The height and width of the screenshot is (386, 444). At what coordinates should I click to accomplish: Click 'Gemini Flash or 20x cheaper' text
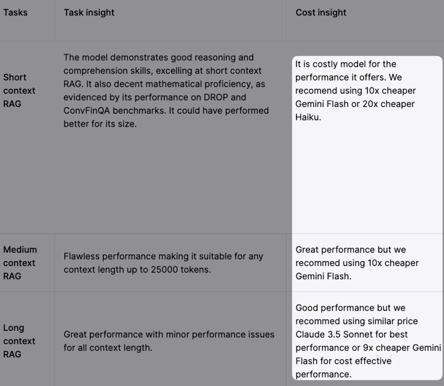pyautogui.click(x=355, y=104)
